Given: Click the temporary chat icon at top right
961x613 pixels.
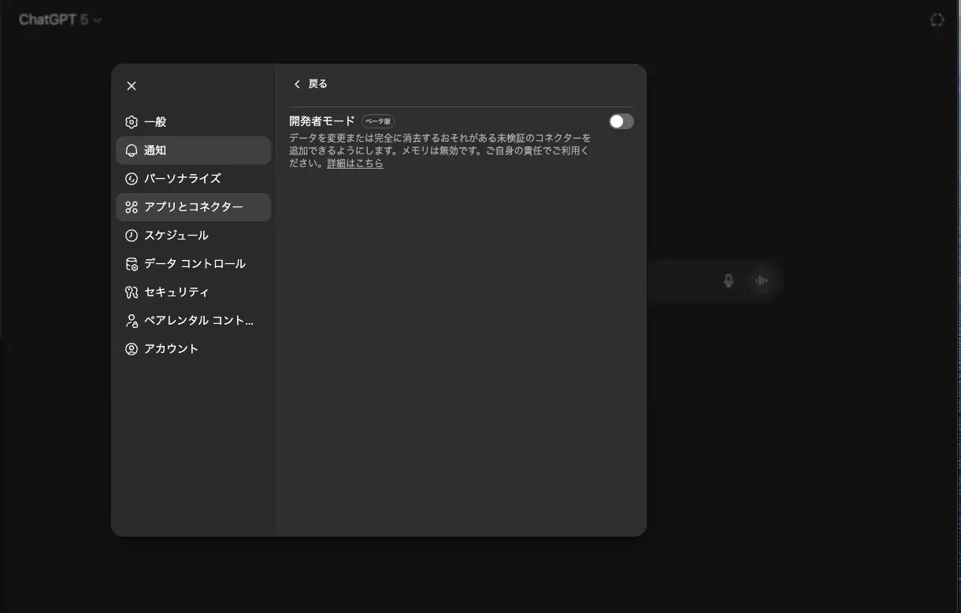Looking at the screenshot, I should pos(937,20).
